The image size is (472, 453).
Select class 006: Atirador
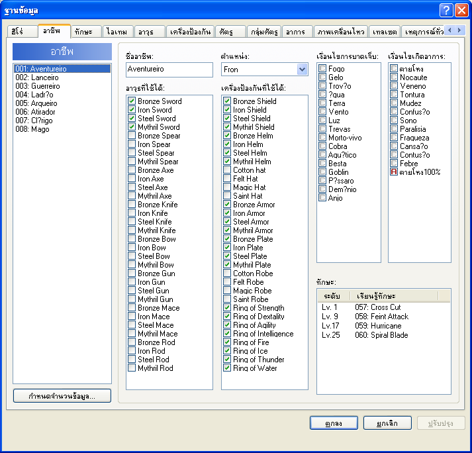pos(62,112)
